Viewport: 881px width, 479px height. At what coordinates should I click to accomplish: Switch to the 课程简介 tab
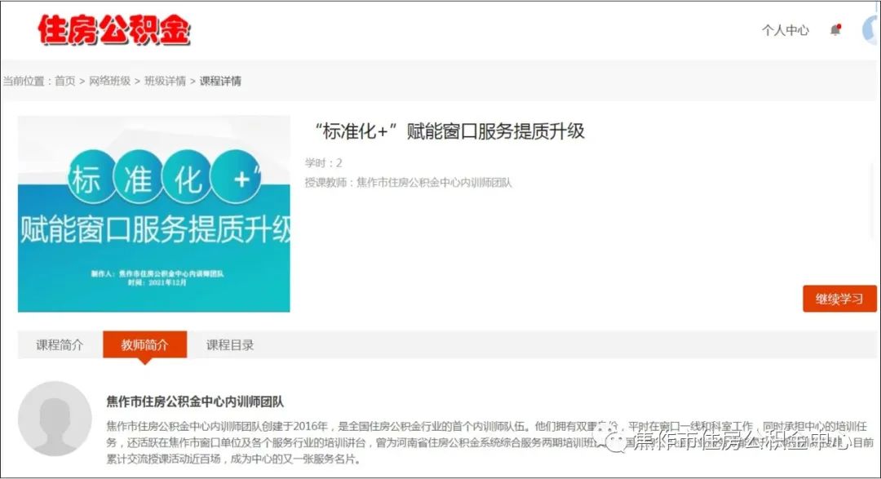tap(60, 344)
